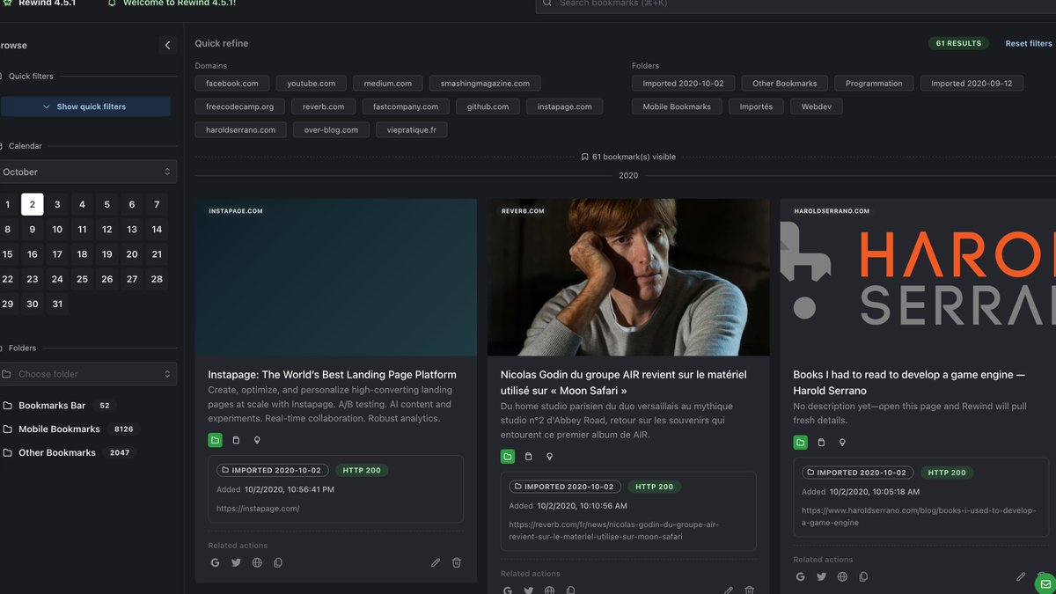Click the Search bookmarks field

point(796,4)
